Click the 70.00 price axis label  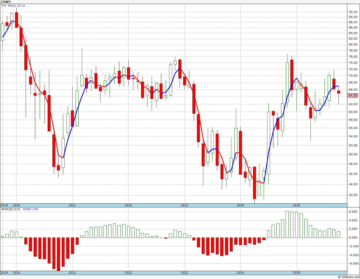[x=353, y=76]
